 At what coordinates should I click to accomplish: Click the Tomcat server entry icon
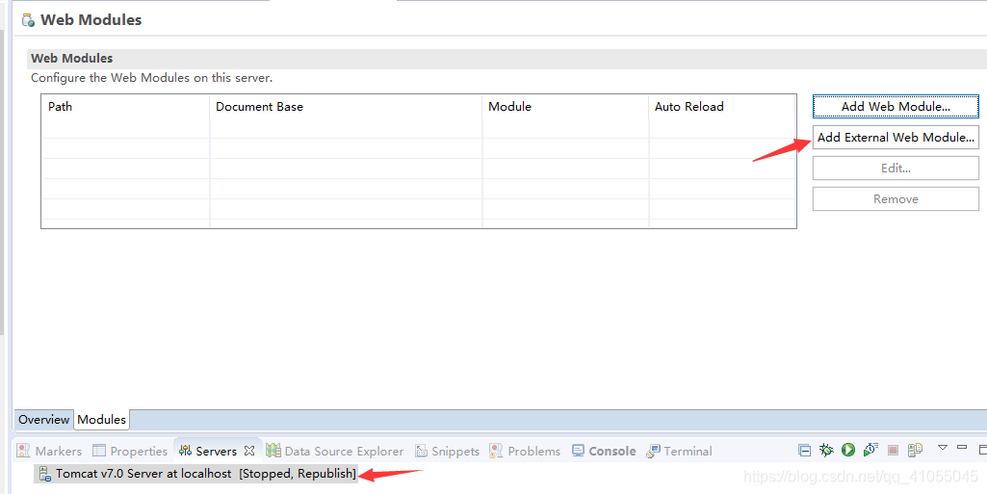pos(44,474)
